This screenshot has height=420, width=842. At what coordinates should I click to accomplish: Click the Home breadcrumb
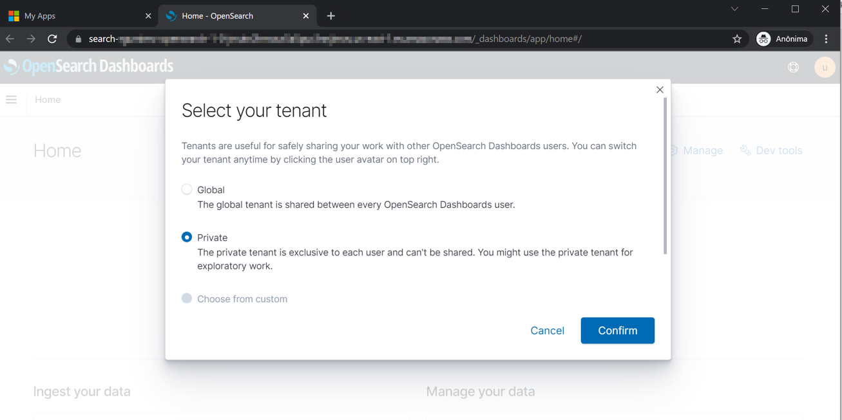[48, 100]
